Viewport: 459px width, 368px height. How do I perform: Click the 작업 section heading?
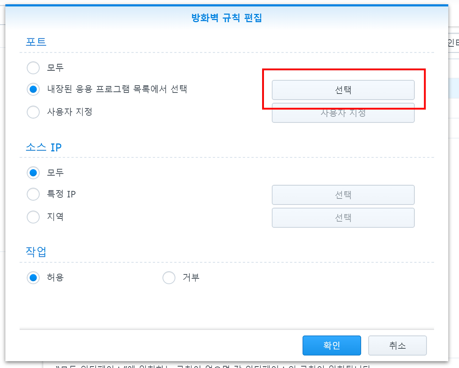pos(35,251)
